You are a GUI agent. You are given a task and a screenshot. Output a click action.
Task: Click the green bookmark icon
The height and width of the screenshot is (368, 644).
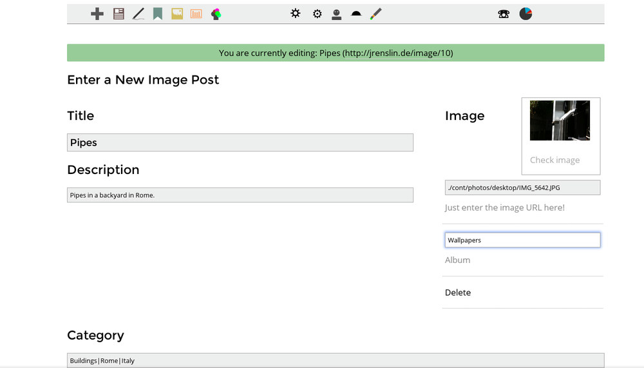(x=157, y=14)
